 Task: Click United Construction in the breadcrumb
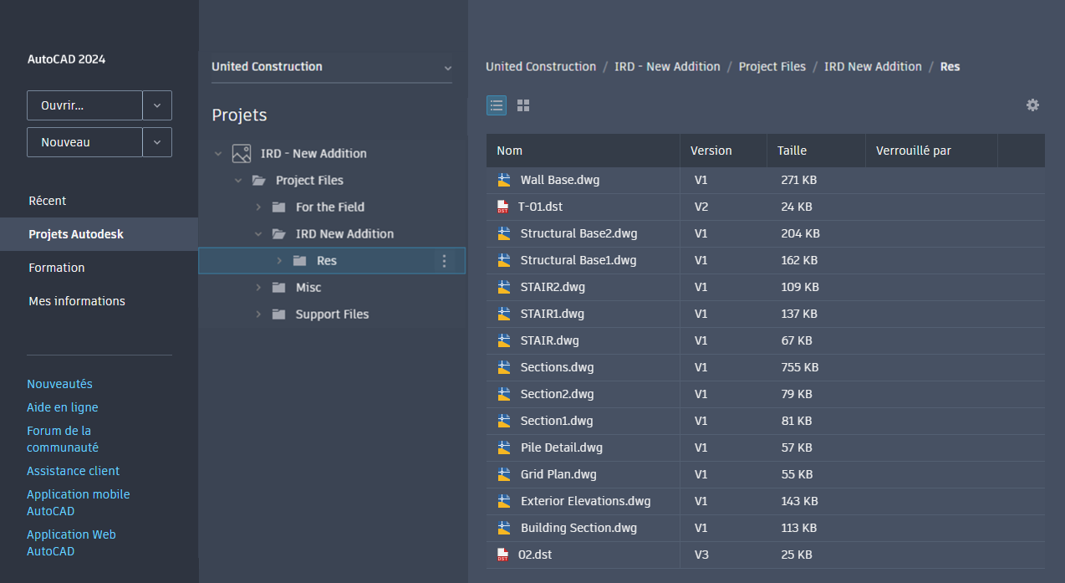pyautogui.click(x=541, y=66)
